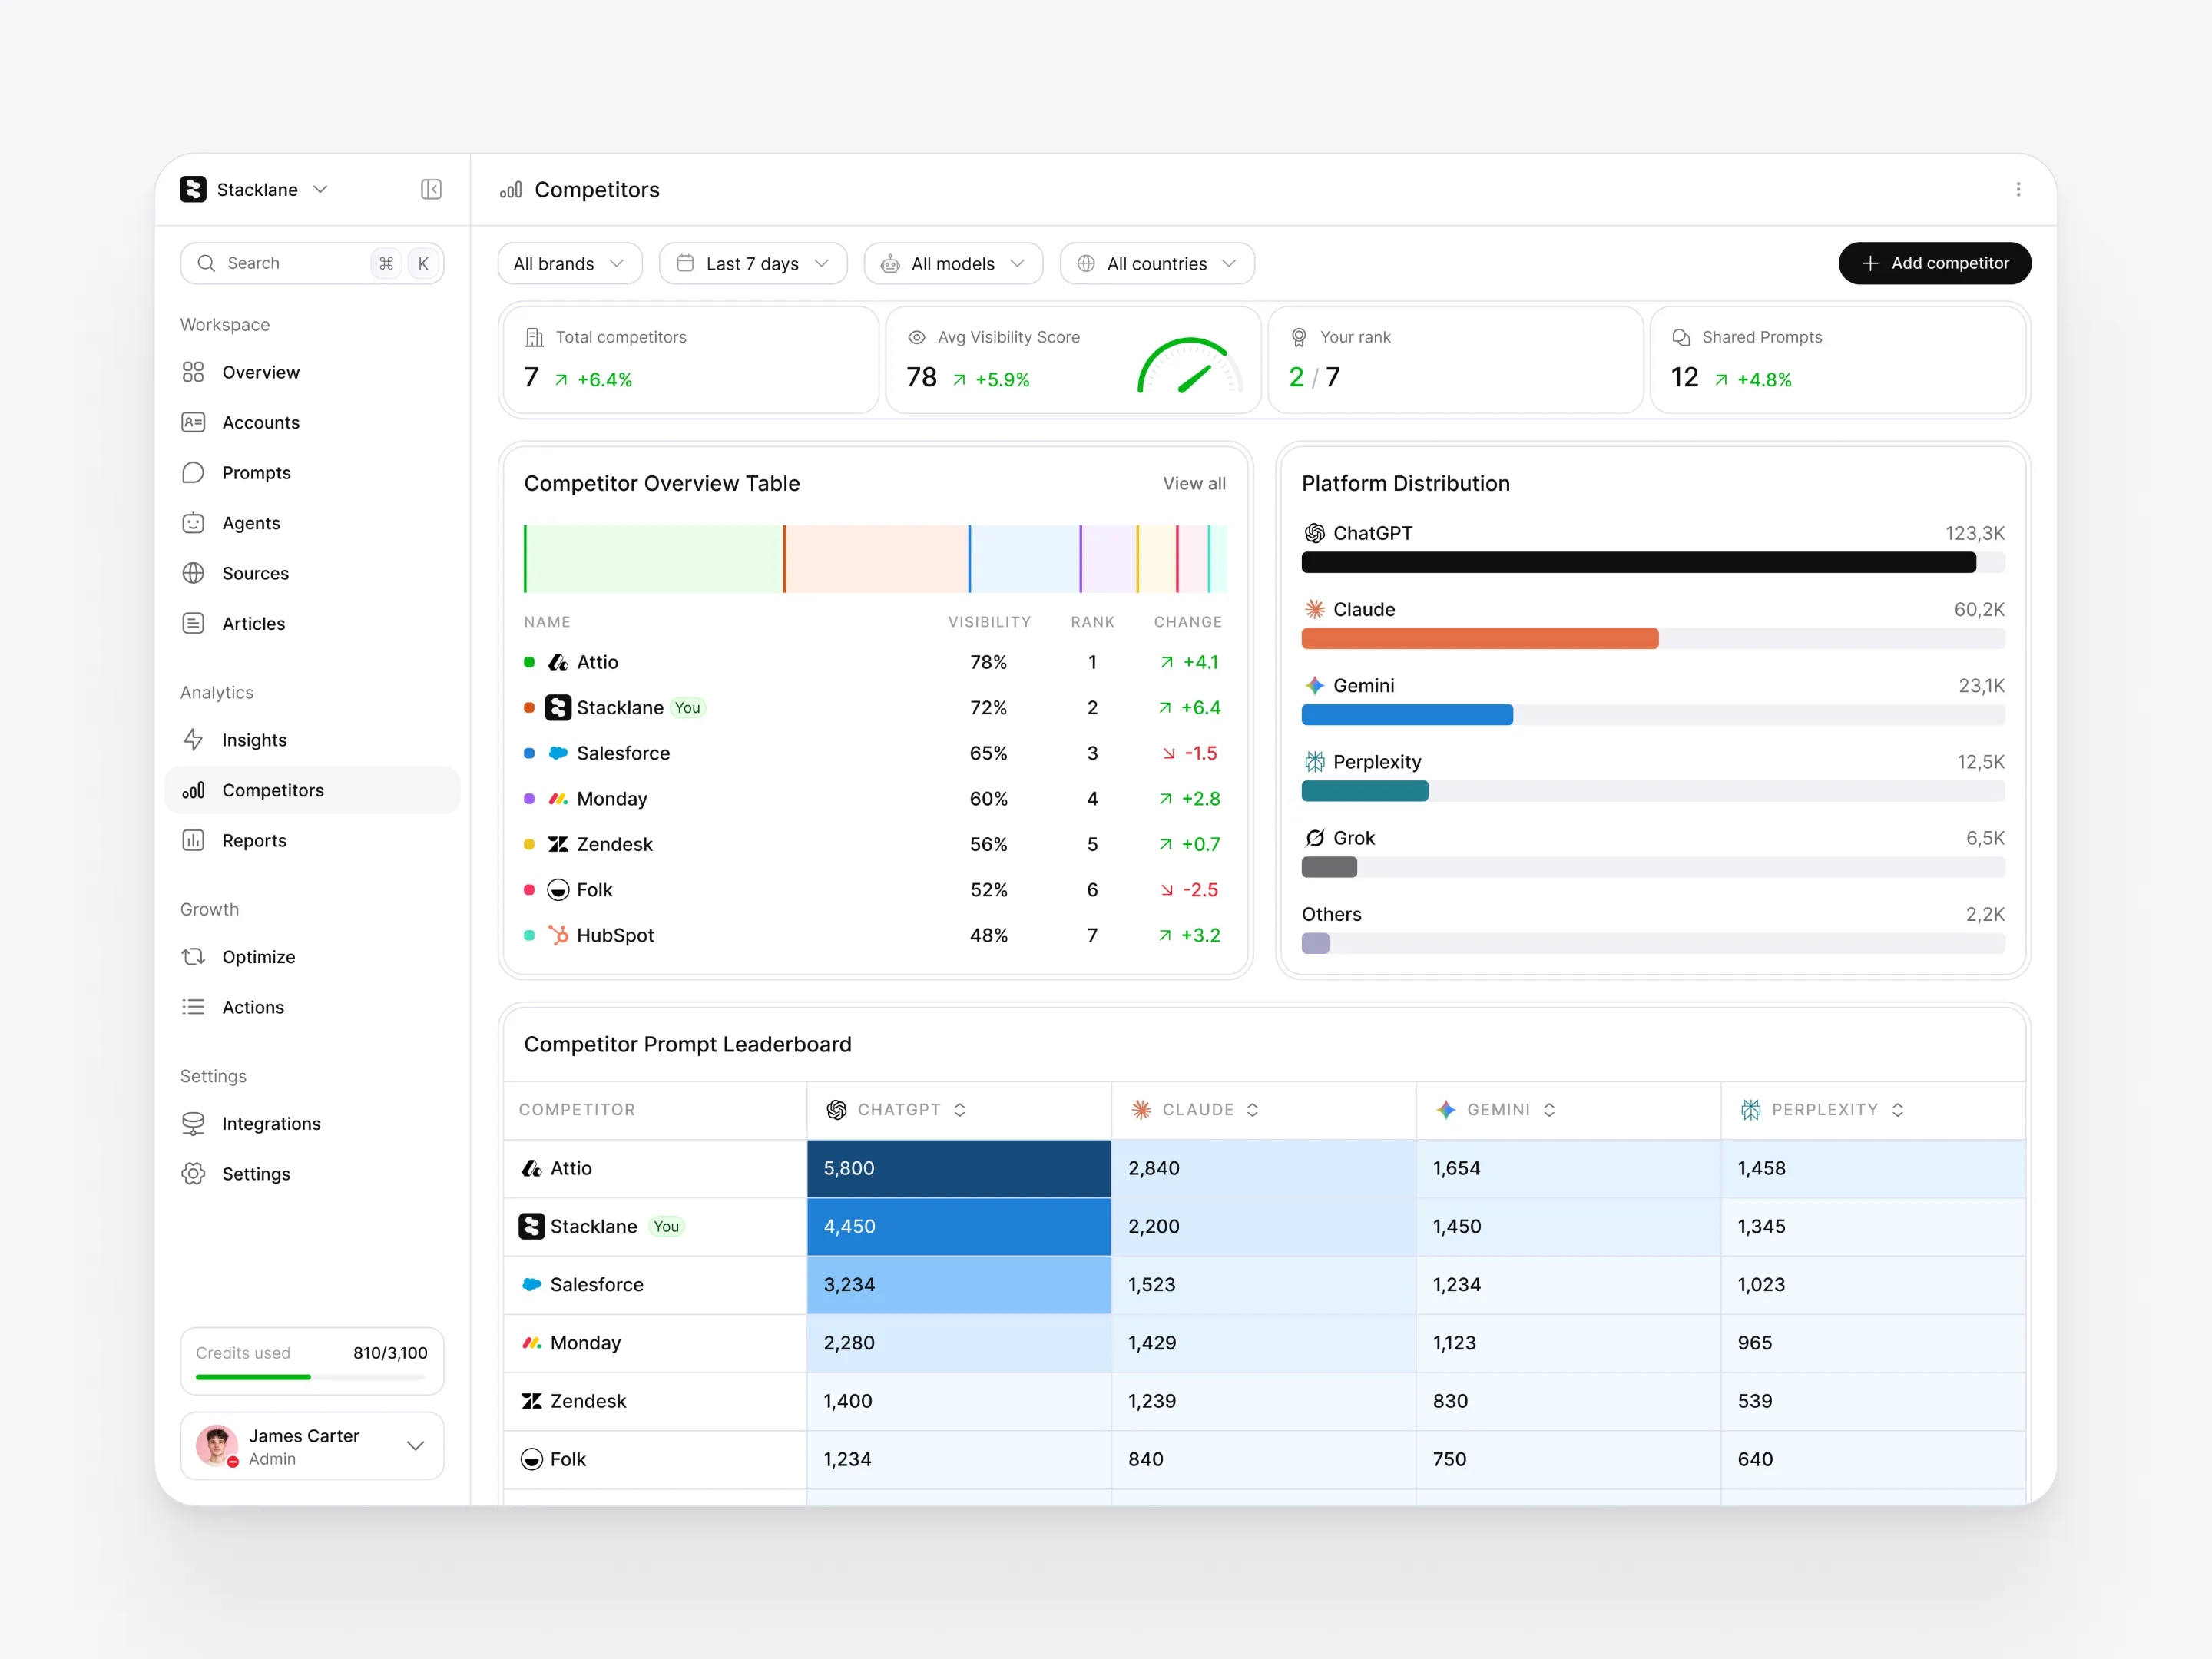
Task: Open the Attio row in overview table
Action: (875, 662)
